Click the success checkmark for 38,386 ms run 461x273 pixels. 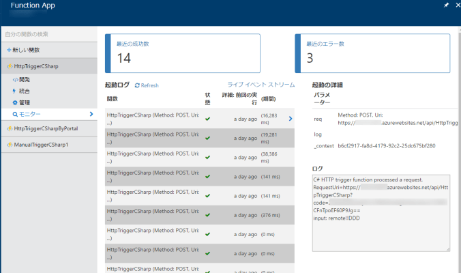point(207,158)
